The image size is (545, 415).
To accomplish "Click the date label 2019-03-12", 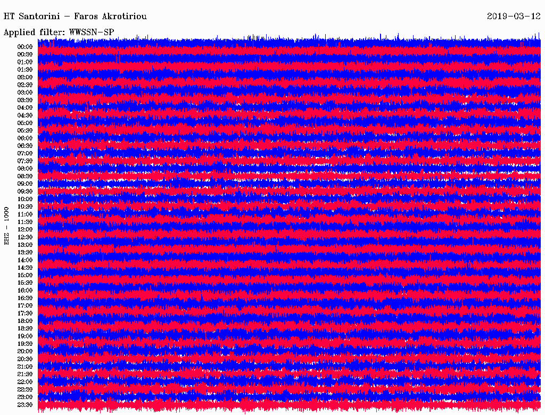I will pos(514,16).
